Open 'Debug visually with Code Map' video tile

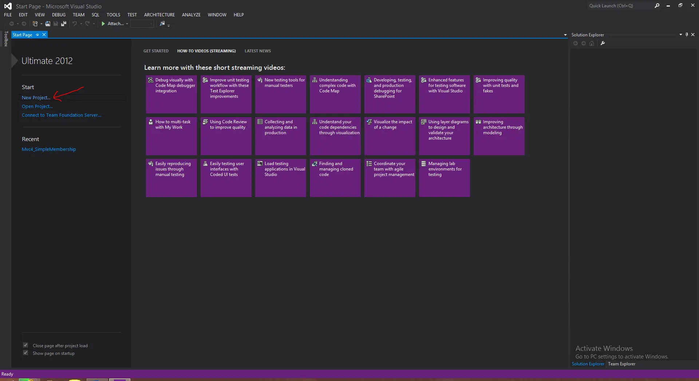pos(171,94)
